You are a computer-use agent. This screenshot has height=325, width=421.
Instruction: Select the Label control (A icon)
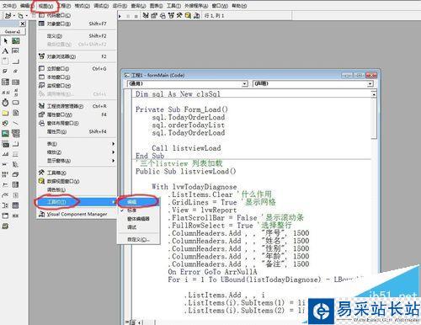pyautogui.click(x=5, y=51)
